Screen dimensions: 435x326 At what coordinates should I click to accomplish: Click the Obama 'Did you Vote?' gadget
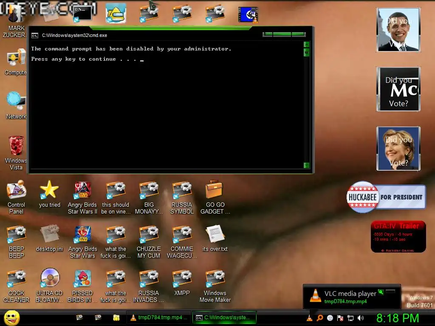click(398, 30)
